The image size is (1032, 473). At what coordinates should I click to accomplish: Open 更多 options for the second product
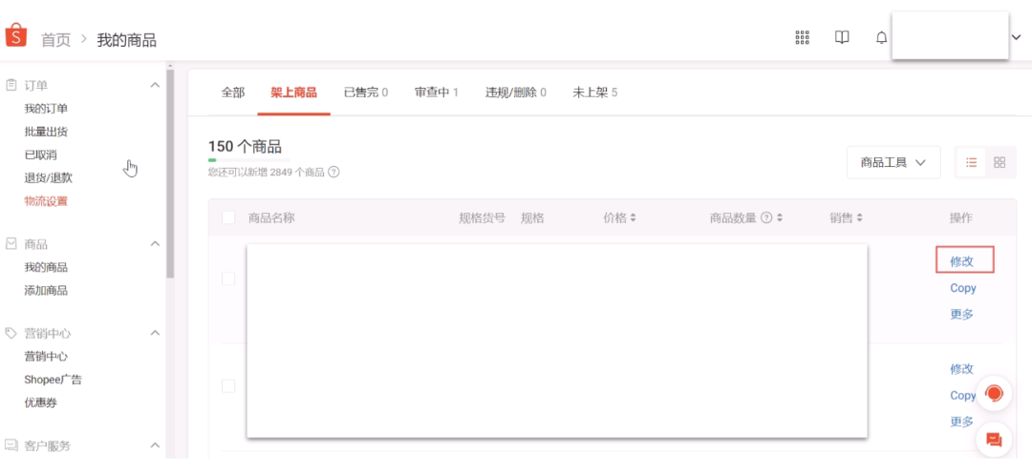[x=961, y=422]
